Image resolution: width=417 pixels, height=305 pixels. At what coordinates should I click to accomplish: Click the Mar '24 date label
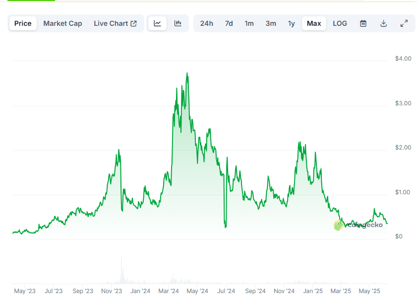pos(169,291)
